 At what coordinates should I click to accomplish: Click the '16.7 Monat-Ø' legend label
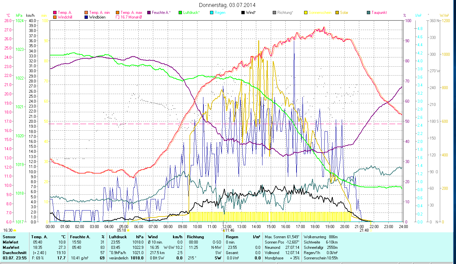(131, 17)
